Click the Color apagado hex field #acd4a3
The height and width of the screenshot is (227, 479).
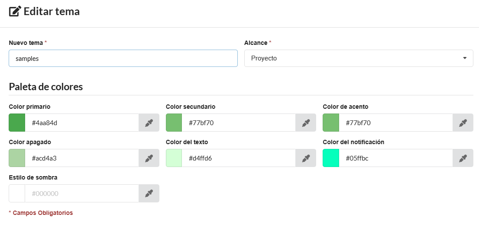pos(81,158)
